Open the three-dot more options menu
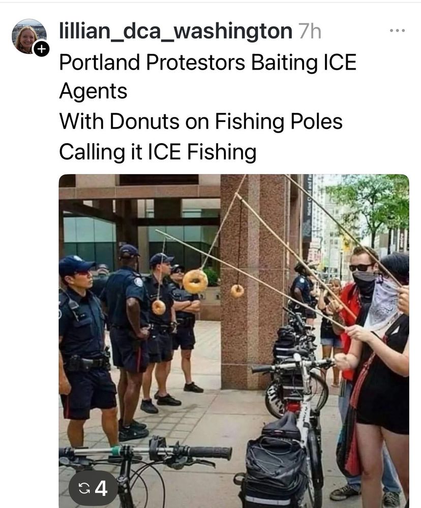Viewport: 421px width, 508px height. 397,31
